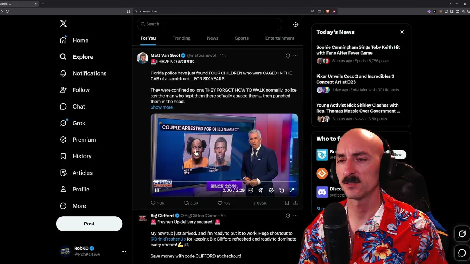The height and width of the screenshot is (264, 470).
Task: Open the browser sidebar panel icon
Action: pyautogui.click(x=452, y=11)
